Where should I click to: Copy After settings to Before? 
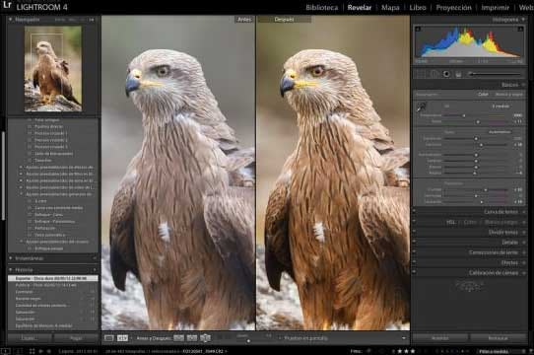[192, 338]
